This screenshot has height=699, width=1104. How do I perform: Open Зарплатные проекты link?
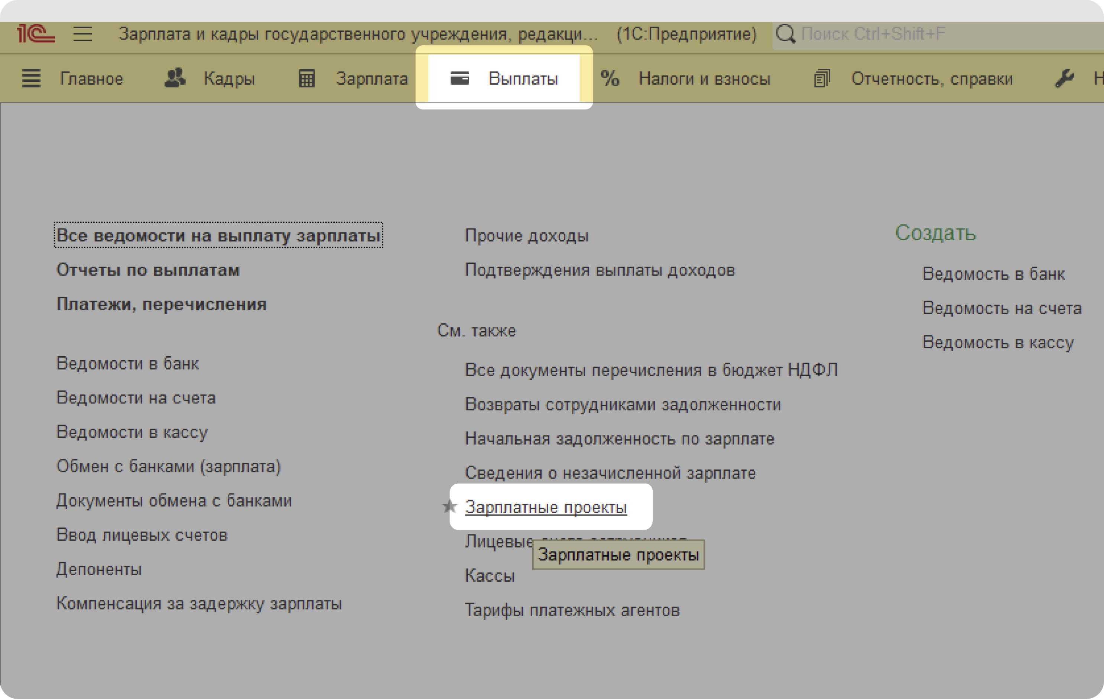(546, 507)
